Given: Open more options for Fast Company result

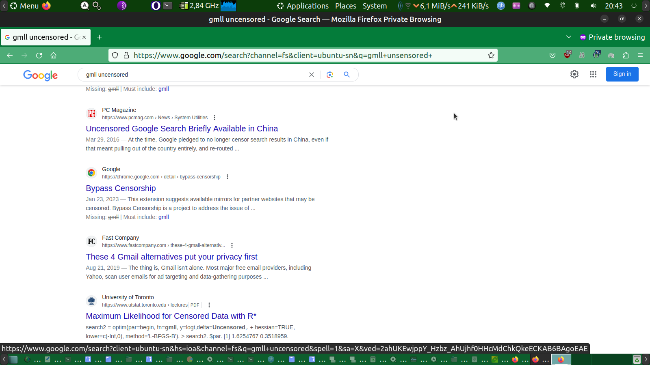Looking at the screenshot, I should [x=232, y=245].
